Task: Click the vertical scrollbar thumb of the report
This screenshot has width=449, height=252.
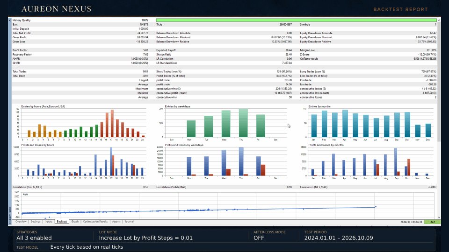Action: [439, 81]
